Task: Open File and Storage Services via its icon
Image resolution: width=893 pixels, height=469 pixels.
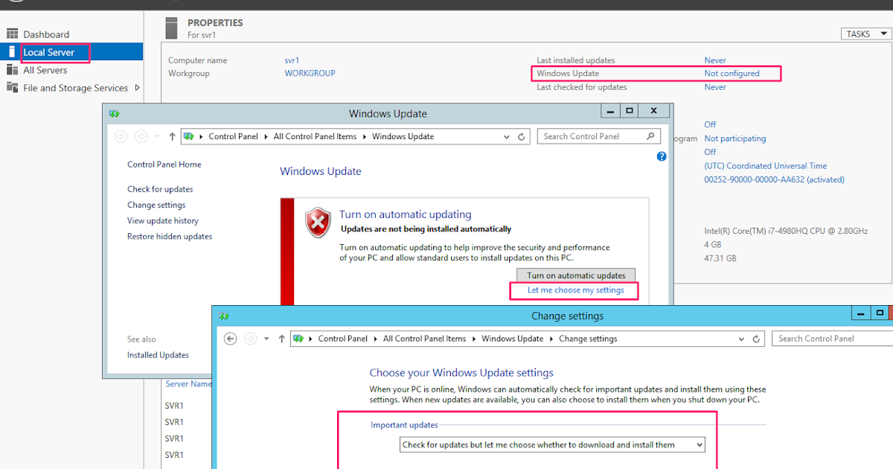Action: [13, 87]
